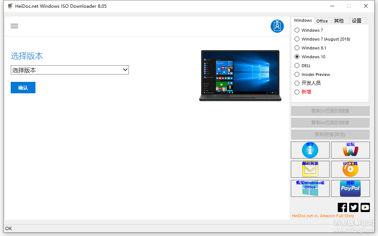Open the 关于 info icon button
378x236 pixels.
pos(310,150)
